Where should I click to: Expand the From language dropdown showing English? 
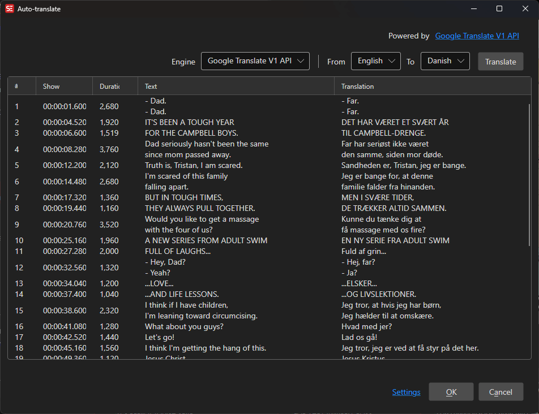[376, 61]
